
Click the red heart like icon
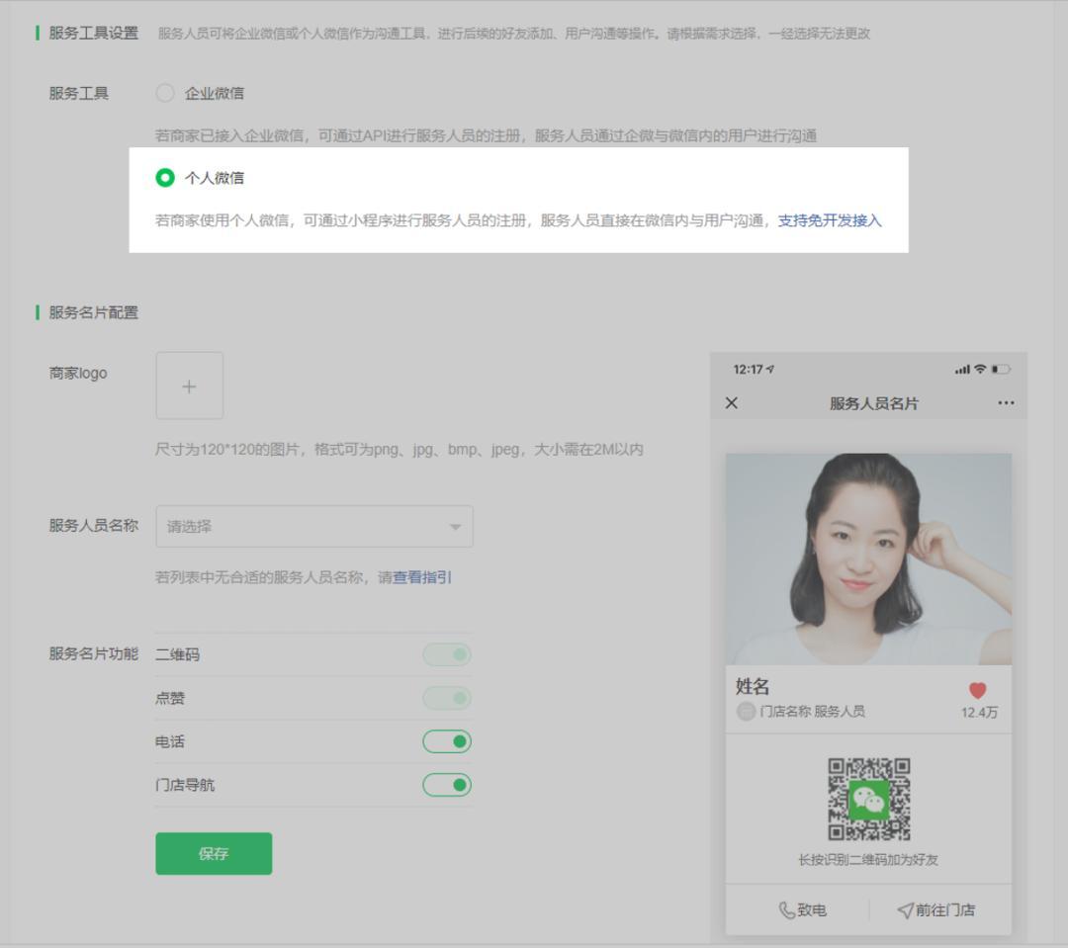(978, 692)
